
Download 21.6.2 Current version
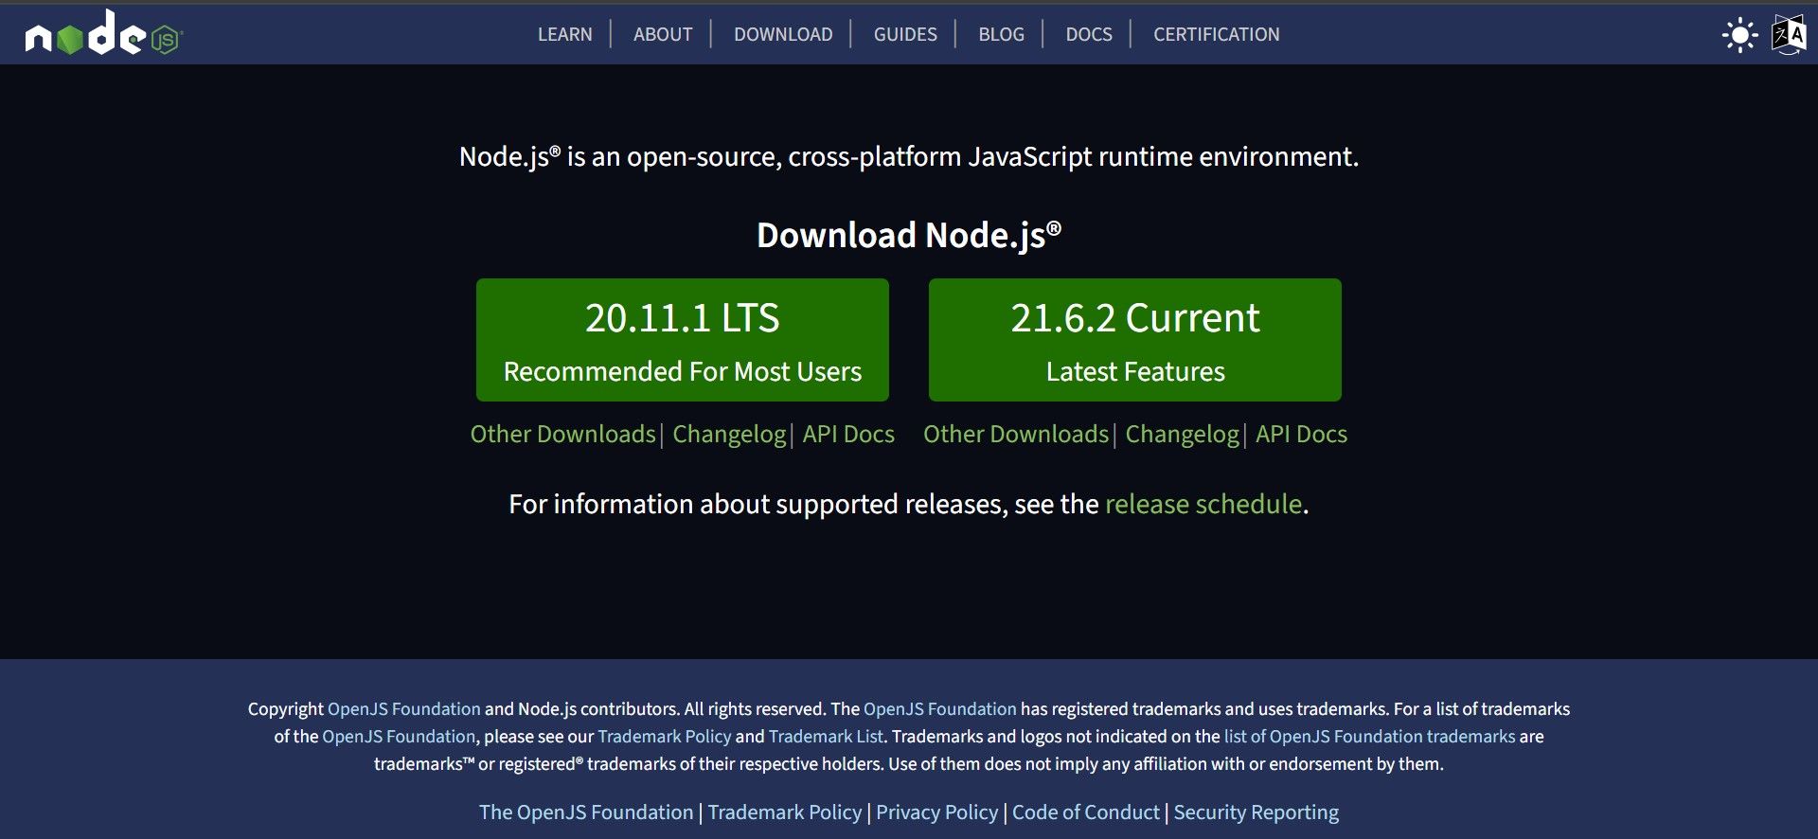coord(1134,340)
